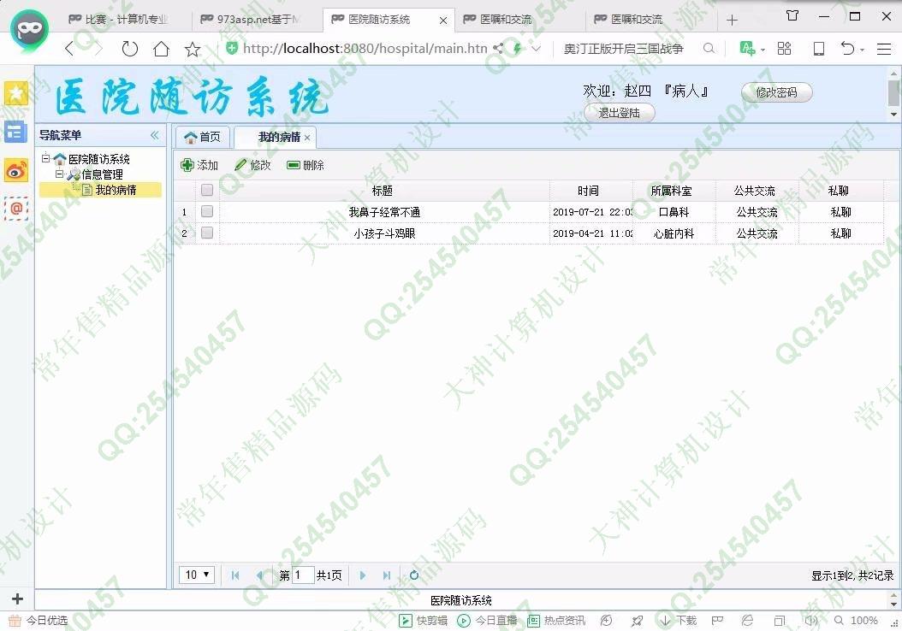Viewport: 902px width, 631px height.
Task: Click the 退出登陆 logout button
Action: tap(620, 113)
